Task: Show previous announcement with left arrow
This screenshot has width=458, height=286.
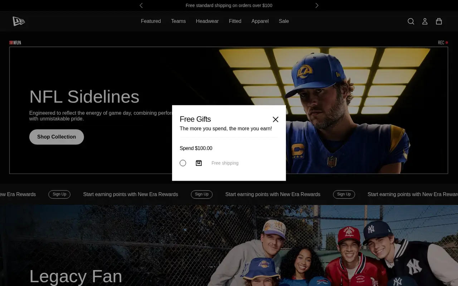Action: click(141, 5)
